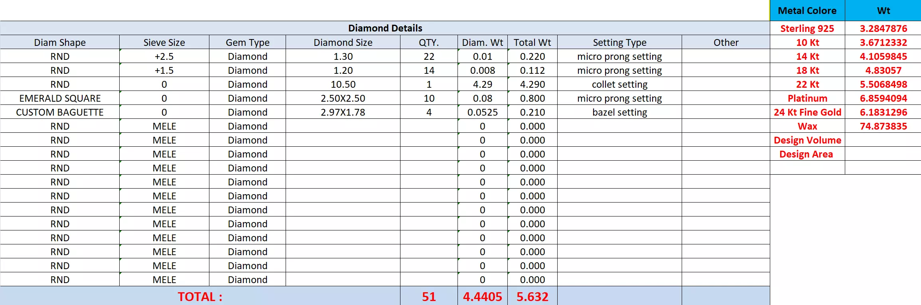Select the 14 Kt metal cell
The image size is (921, 305).
[x=807, y=56]
